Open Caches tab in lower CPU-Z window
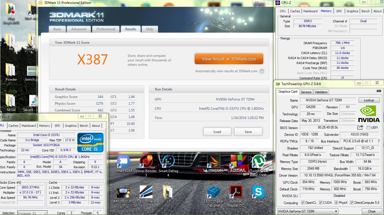The width and height of the screenshot is (384, 215). tap(13, 126)
